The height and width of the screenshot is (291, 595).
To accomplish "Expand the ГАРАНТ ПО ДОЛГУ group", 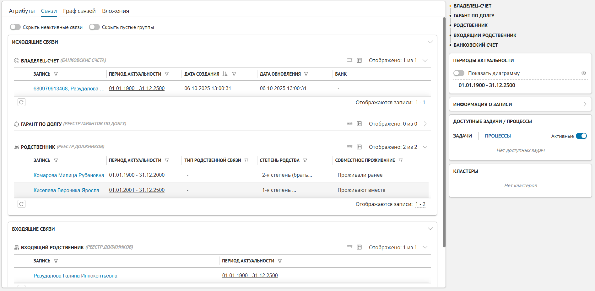I will (425, 124).
